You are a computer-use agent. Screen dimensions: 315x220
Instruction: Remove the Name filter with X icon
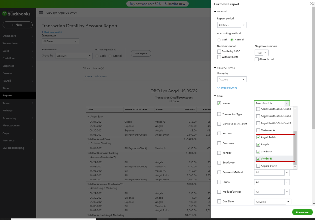click(x=103, y=68)
